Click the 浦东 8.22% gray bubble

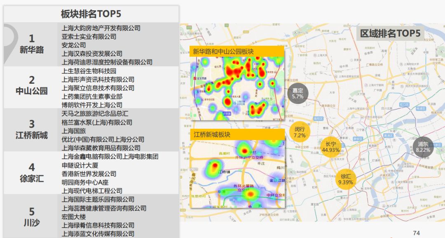pyautogui.click(x=423, y=147)
